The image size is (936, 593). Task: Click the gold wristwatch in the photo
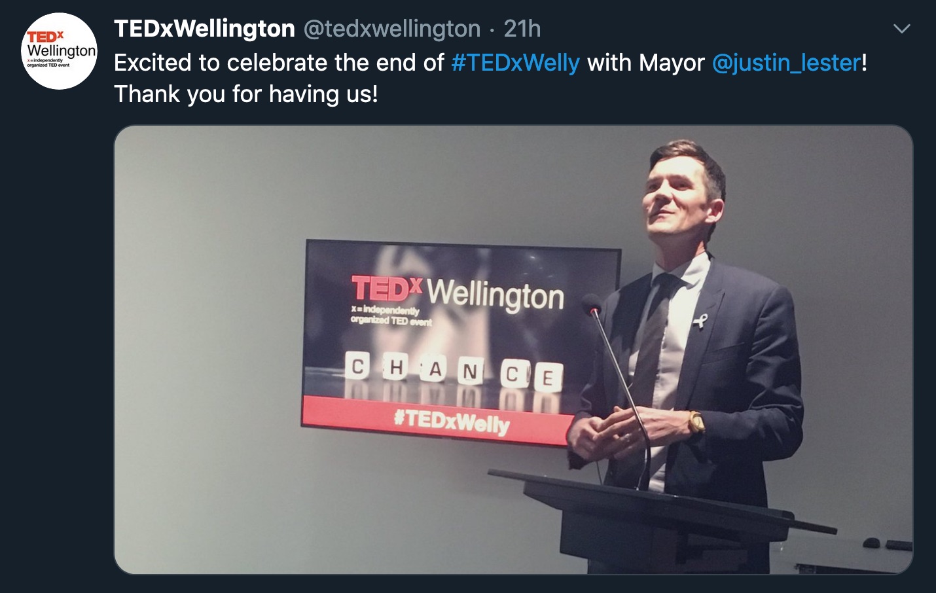pyautogui.click(x=696, y=422)
